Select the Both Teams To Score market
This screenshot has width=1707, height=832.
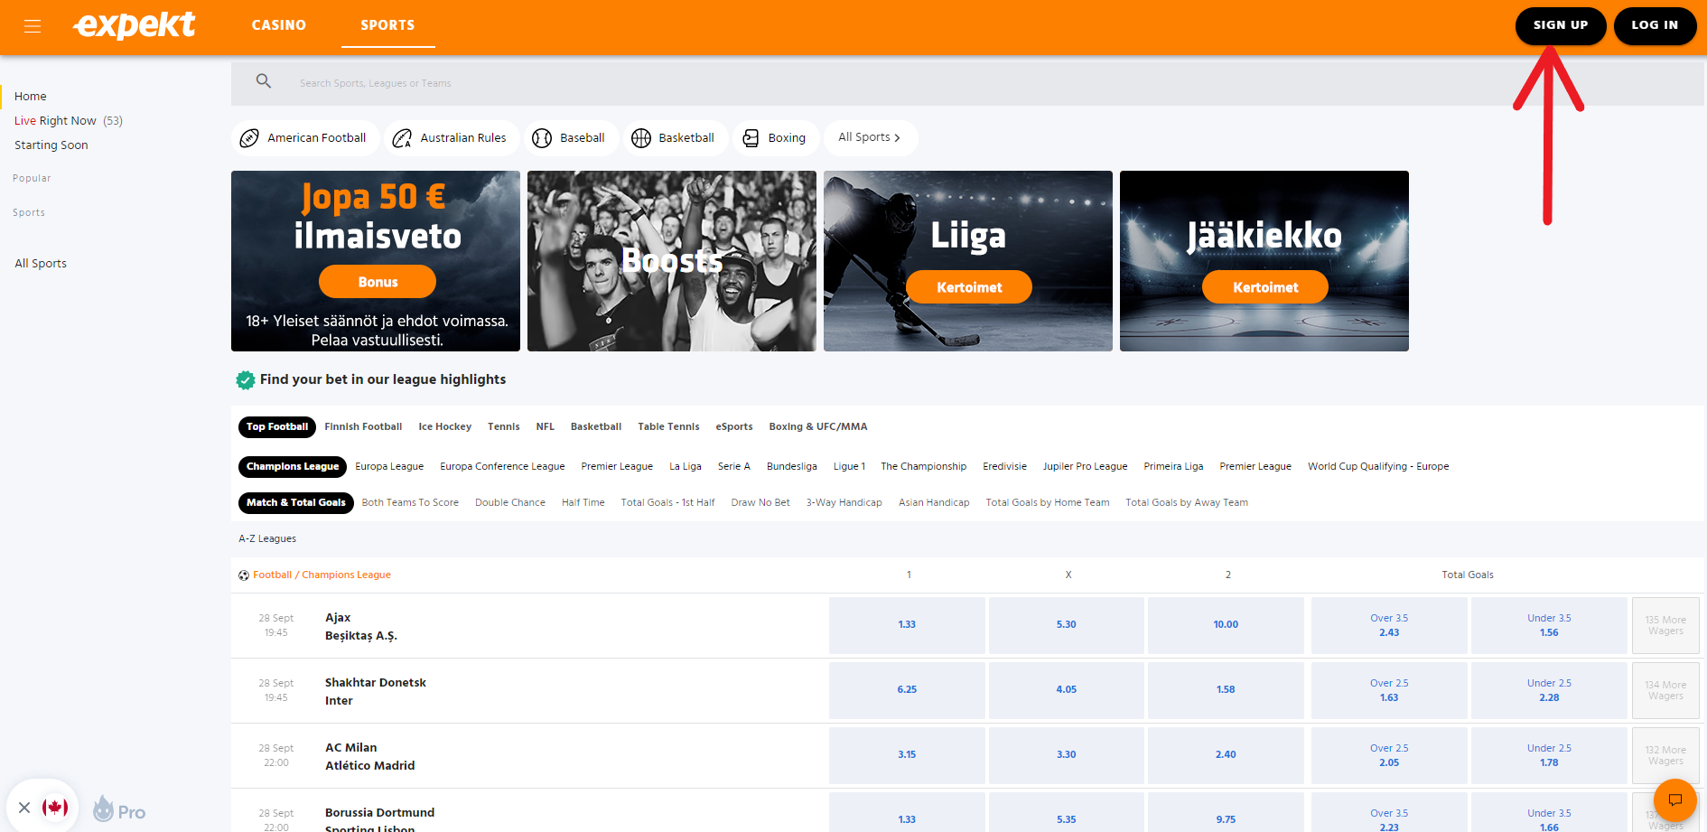[410, 503]
